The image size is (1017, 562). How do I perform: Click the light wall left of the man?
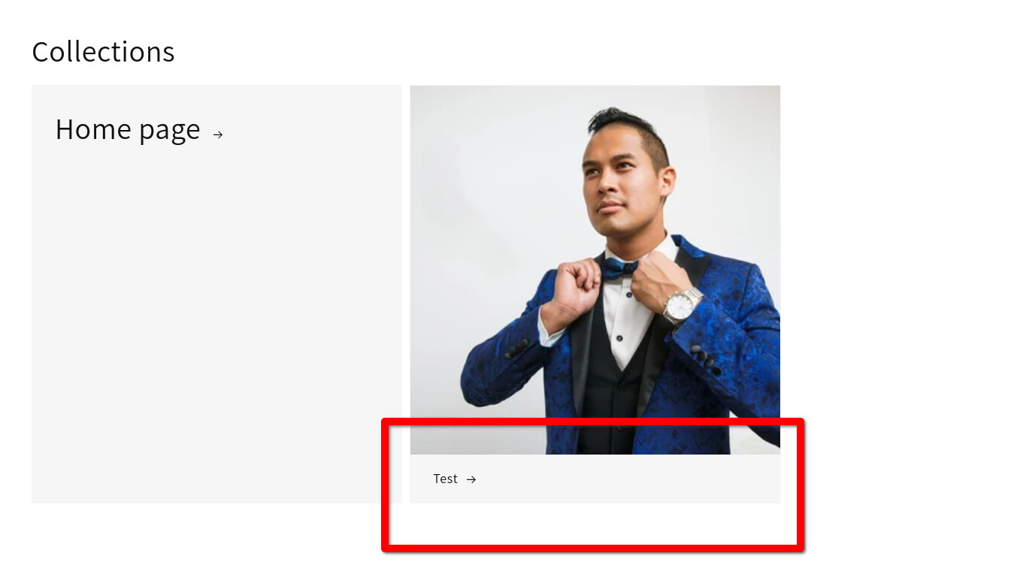pyautogui.click(x=489, y=210)
